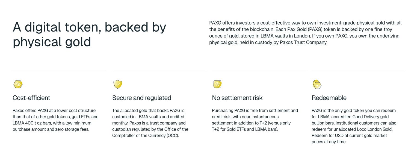Viewport: 414px width, 168px height.
Task: Click the paragraph about redeeming gold bullion bars
Action: (x=354, y=126)
